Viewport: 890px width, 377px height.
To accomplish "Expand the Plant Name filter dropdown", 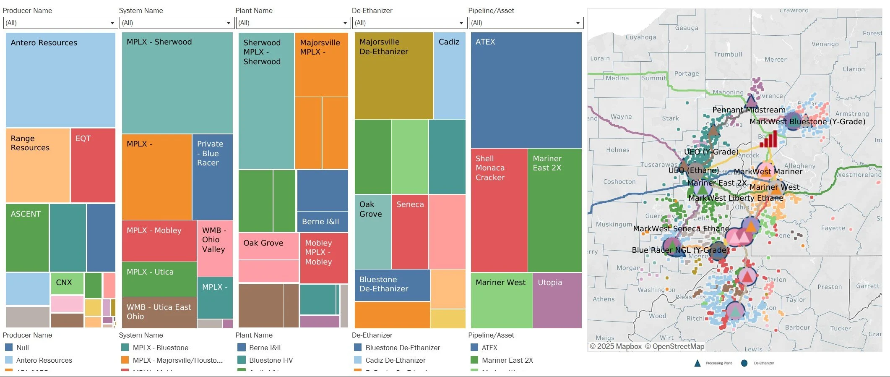I will [x=293, y=23].
